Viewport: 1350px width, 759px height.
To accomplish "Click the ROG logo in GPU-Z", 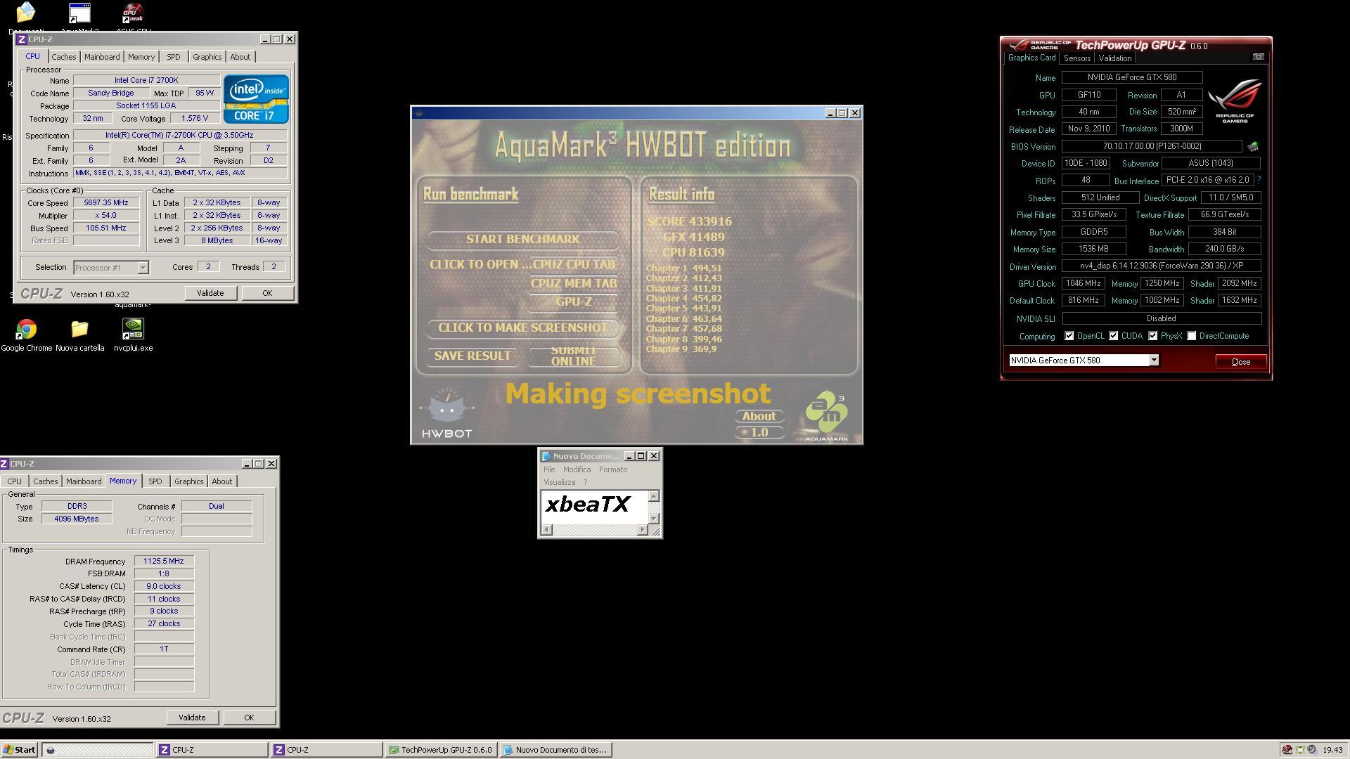I will (1235, 102).
